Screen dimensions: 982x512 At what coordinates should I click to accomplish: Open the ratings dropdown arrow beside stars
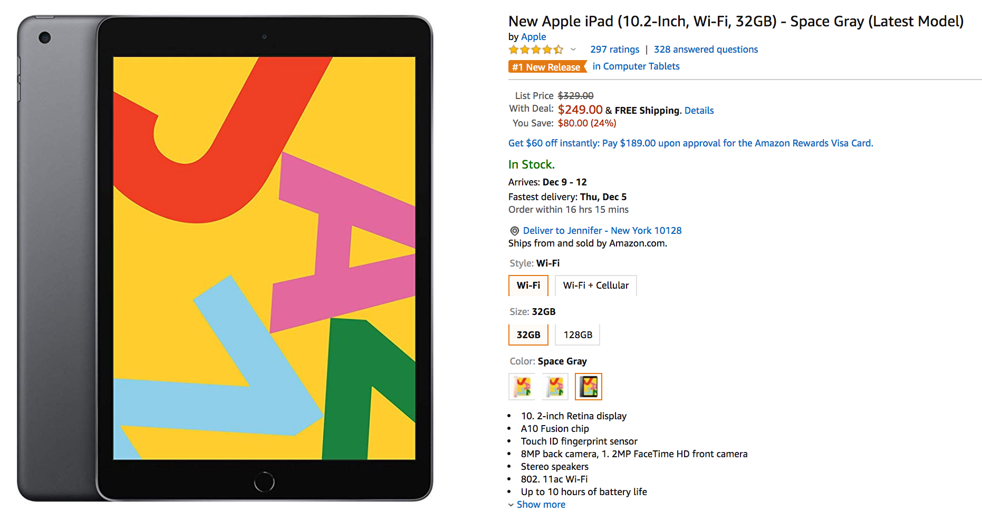click(573, 50)
